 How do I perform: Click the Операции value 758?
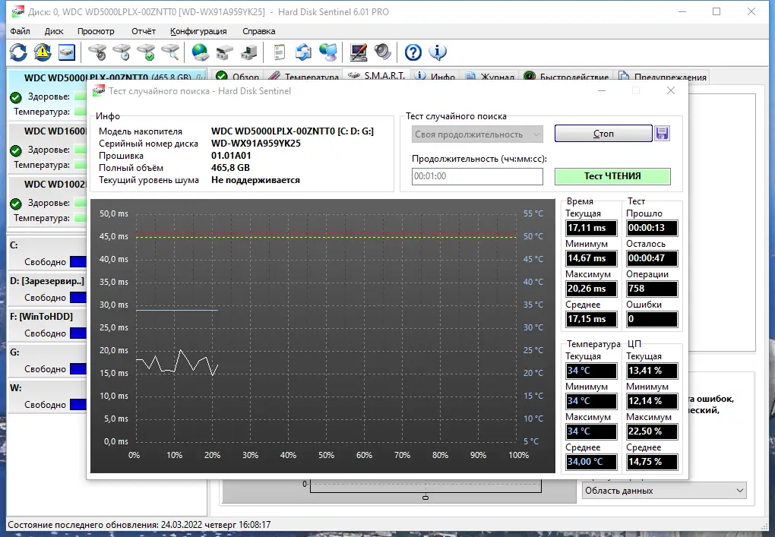(x=651, y=289)
